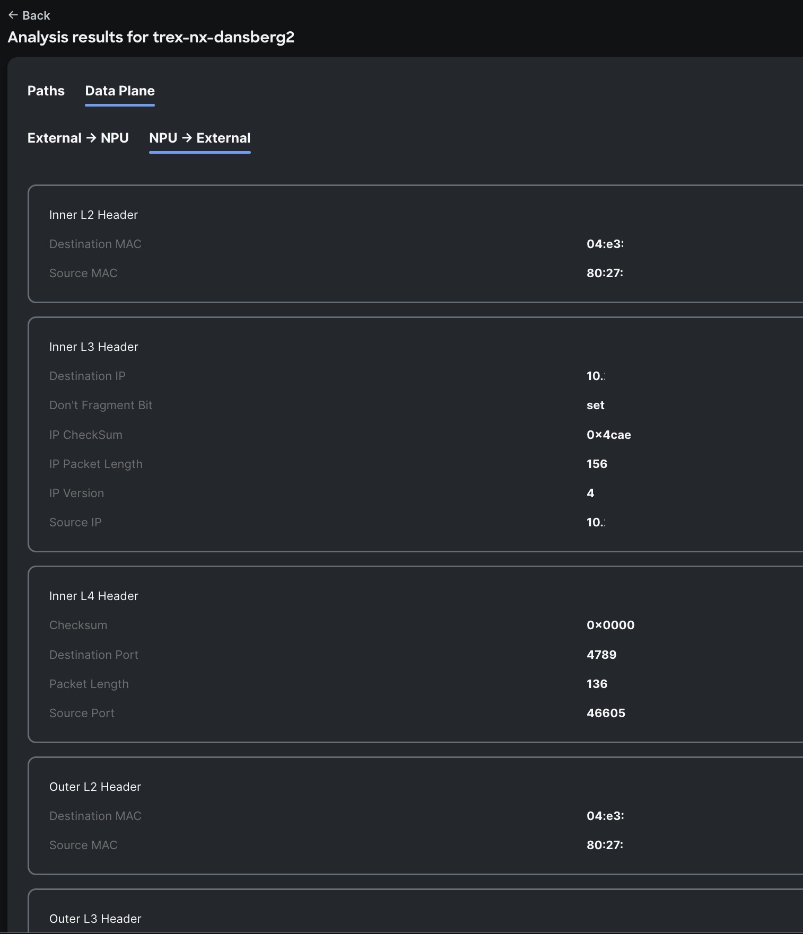The image size is (803, 934).
Task: Select the NPU → External sub-tab
Action: pyautogui.click(x=199, y=138)
